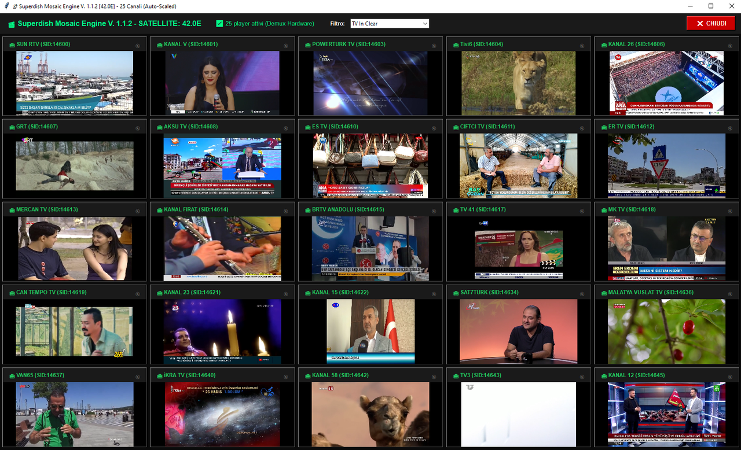This screenshot has height=450, width=741.
Task: Toggle audio icon on iKRA TV tile
Action: 286,377
